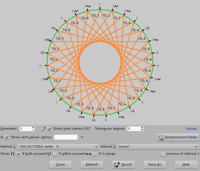Click the Refresh button
Image resolution: width=200 pixels, height=171 pixels.
click(92, 164)
